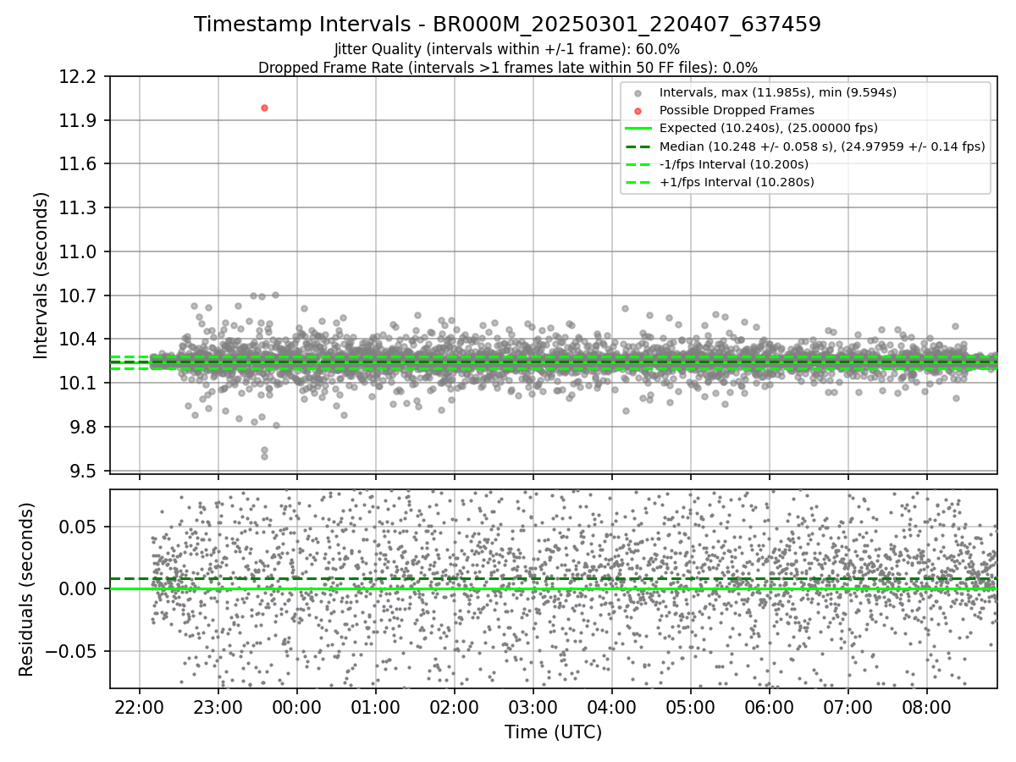Image resolution: width=1016 pixels, height=762 pixels.
Task: Click legend entry '-1/fps Interval (10.200s)'
Action: pyautogui.click(x=733, y=163)
